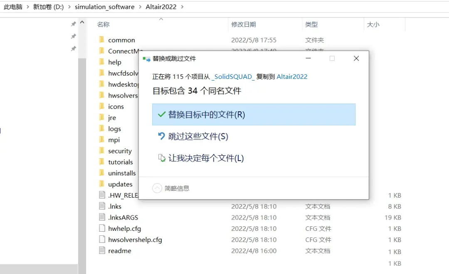
Task: Select the mpi folder icon
Action: coord(102,139)
